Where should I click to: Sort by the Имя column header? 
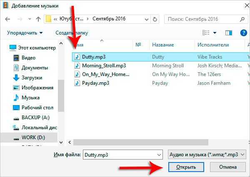(102, 45)
